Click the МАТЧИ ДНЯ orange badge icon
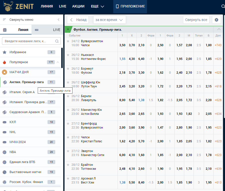225x191 pixels. pos(4,72)
